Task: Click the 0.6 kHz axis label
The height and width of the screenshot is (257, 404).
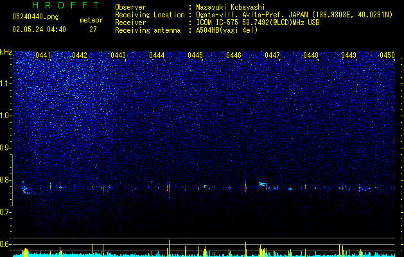Action: coord(6,244)
